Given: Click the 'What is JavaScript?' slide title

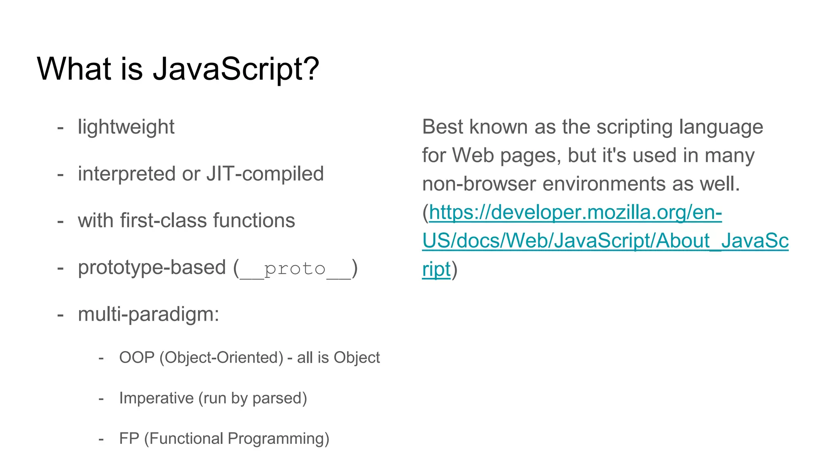Looking at the screenshot, I should [178, 69].
